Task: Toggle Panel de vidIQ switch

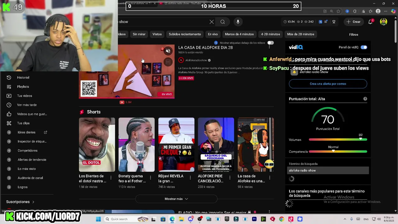Action: tap(364, 47)
